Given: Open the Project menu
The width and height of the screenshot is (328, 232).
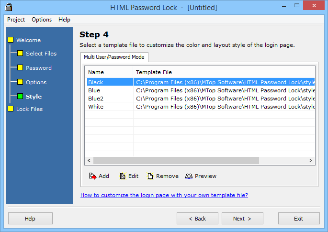Looking at the screenshot, I should pos(16,20).
